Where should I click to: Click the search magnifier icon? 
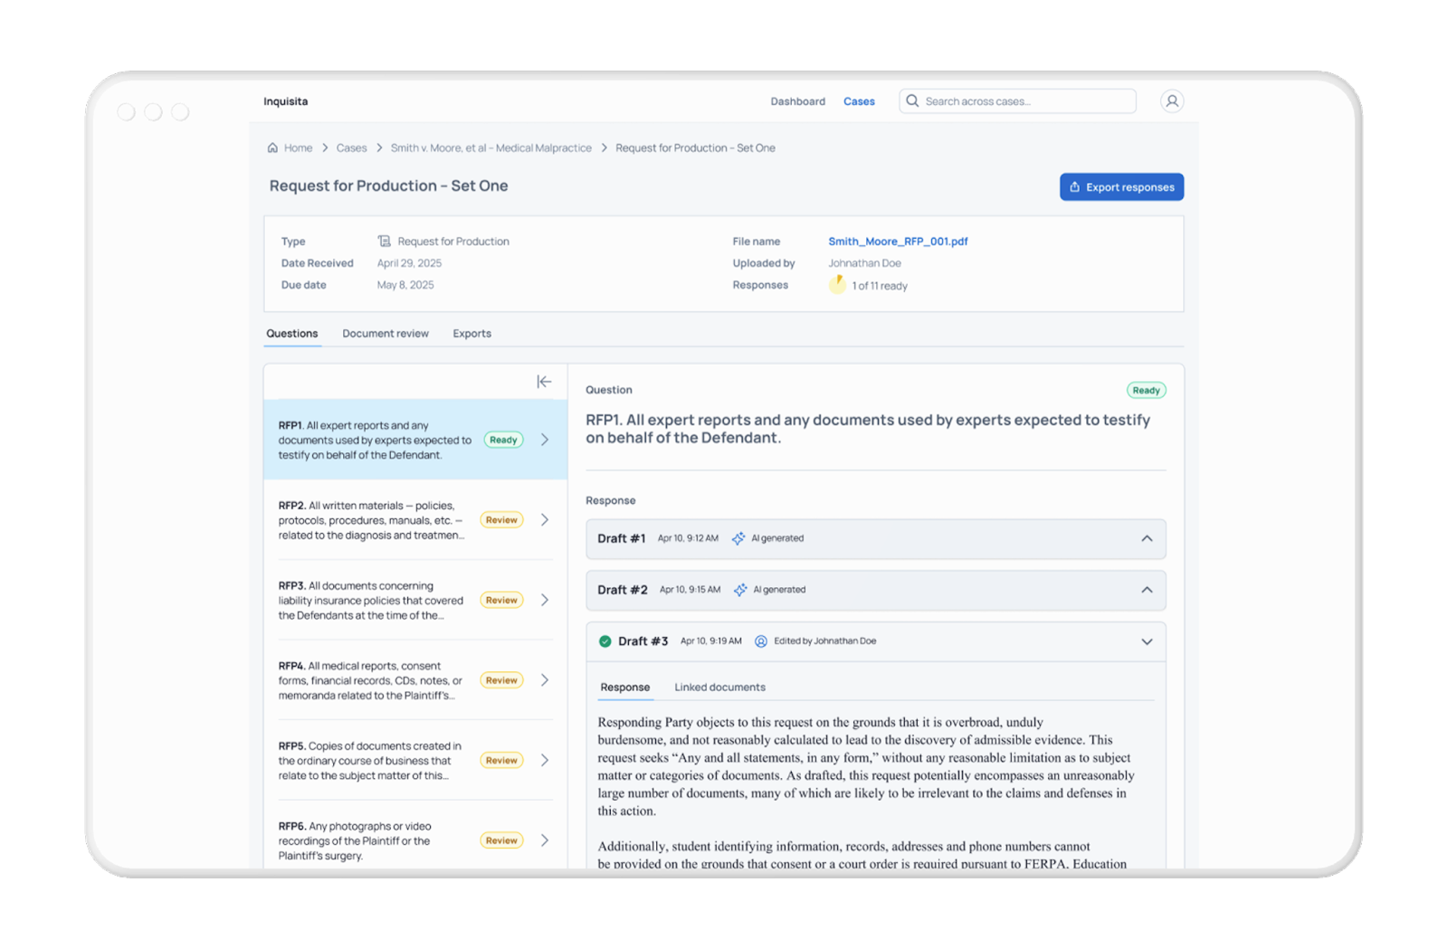tap(912, 101)
